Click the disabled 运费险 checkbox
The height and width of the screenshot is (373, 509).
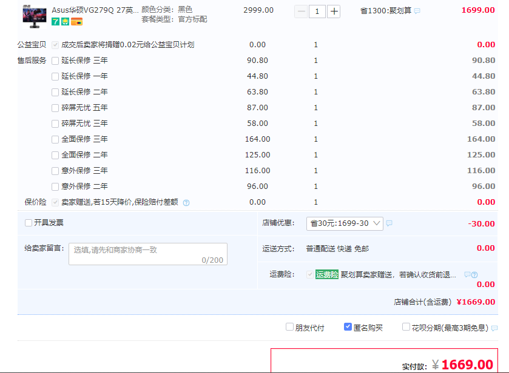coord(310,274)
